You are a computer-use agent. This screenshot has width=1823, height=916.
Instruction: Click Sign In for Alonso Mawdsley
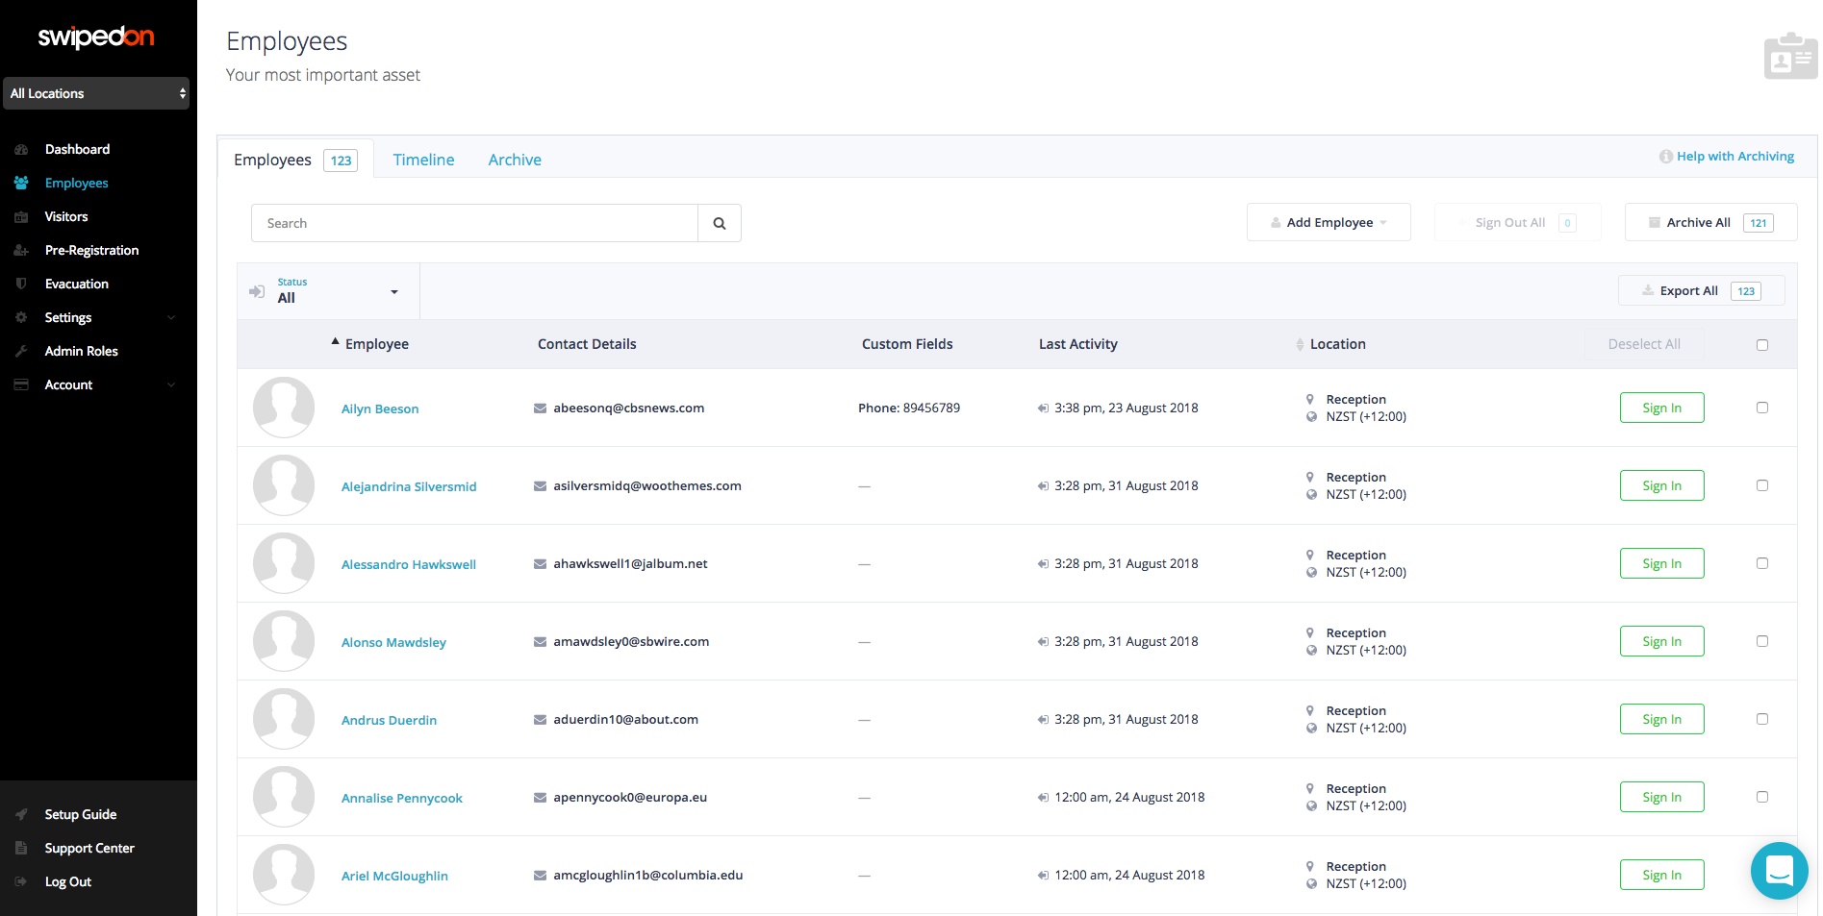1661,640
